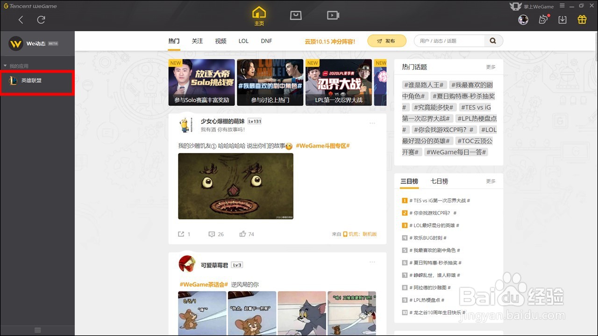Click the refresh arrow icon
598x336 pixels.
(x=41, y=20)
